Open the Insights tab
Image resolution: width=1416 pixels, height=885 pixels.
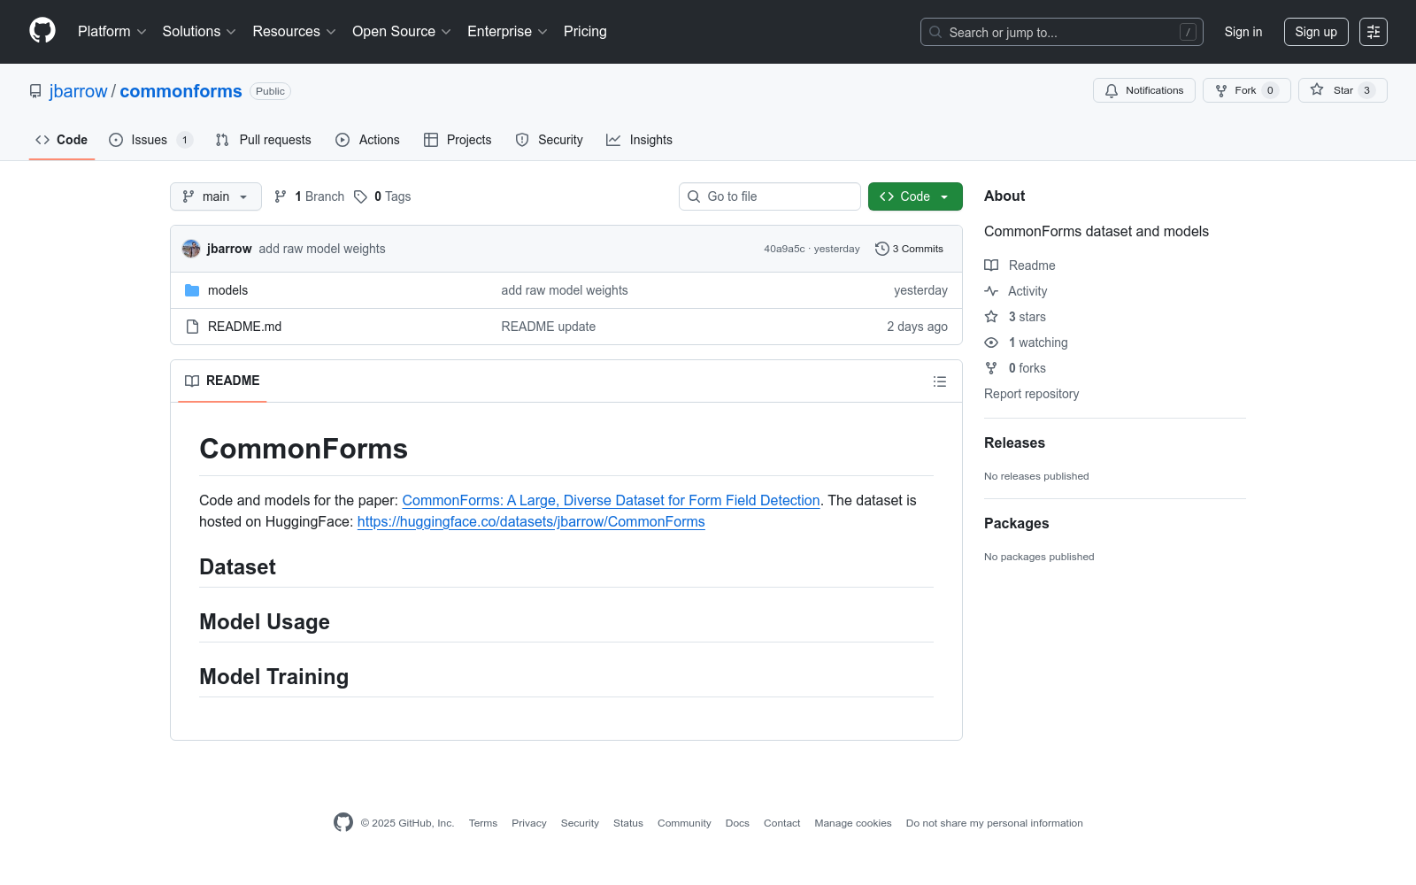tap(639, 140)
